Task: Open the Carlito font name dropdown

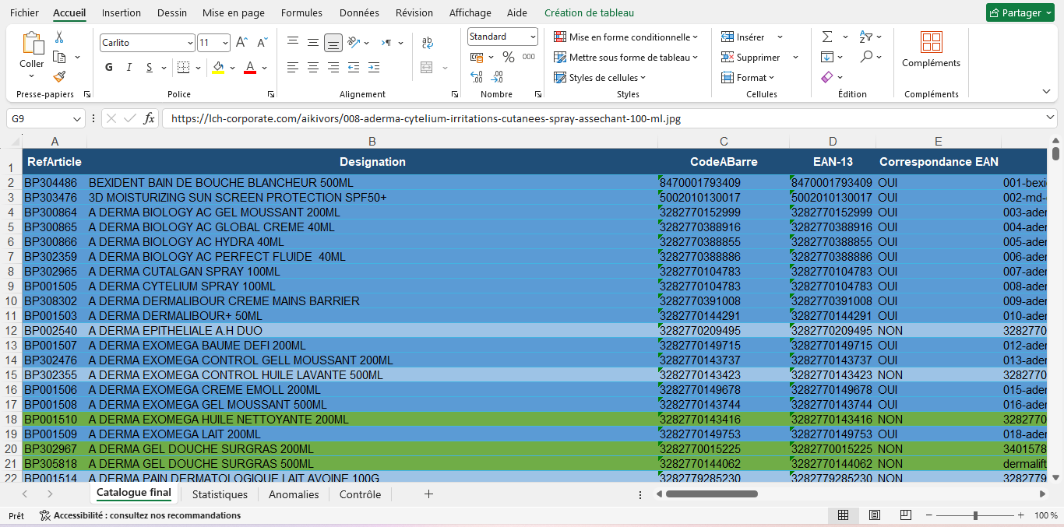Action: click(x=190, y=43)
